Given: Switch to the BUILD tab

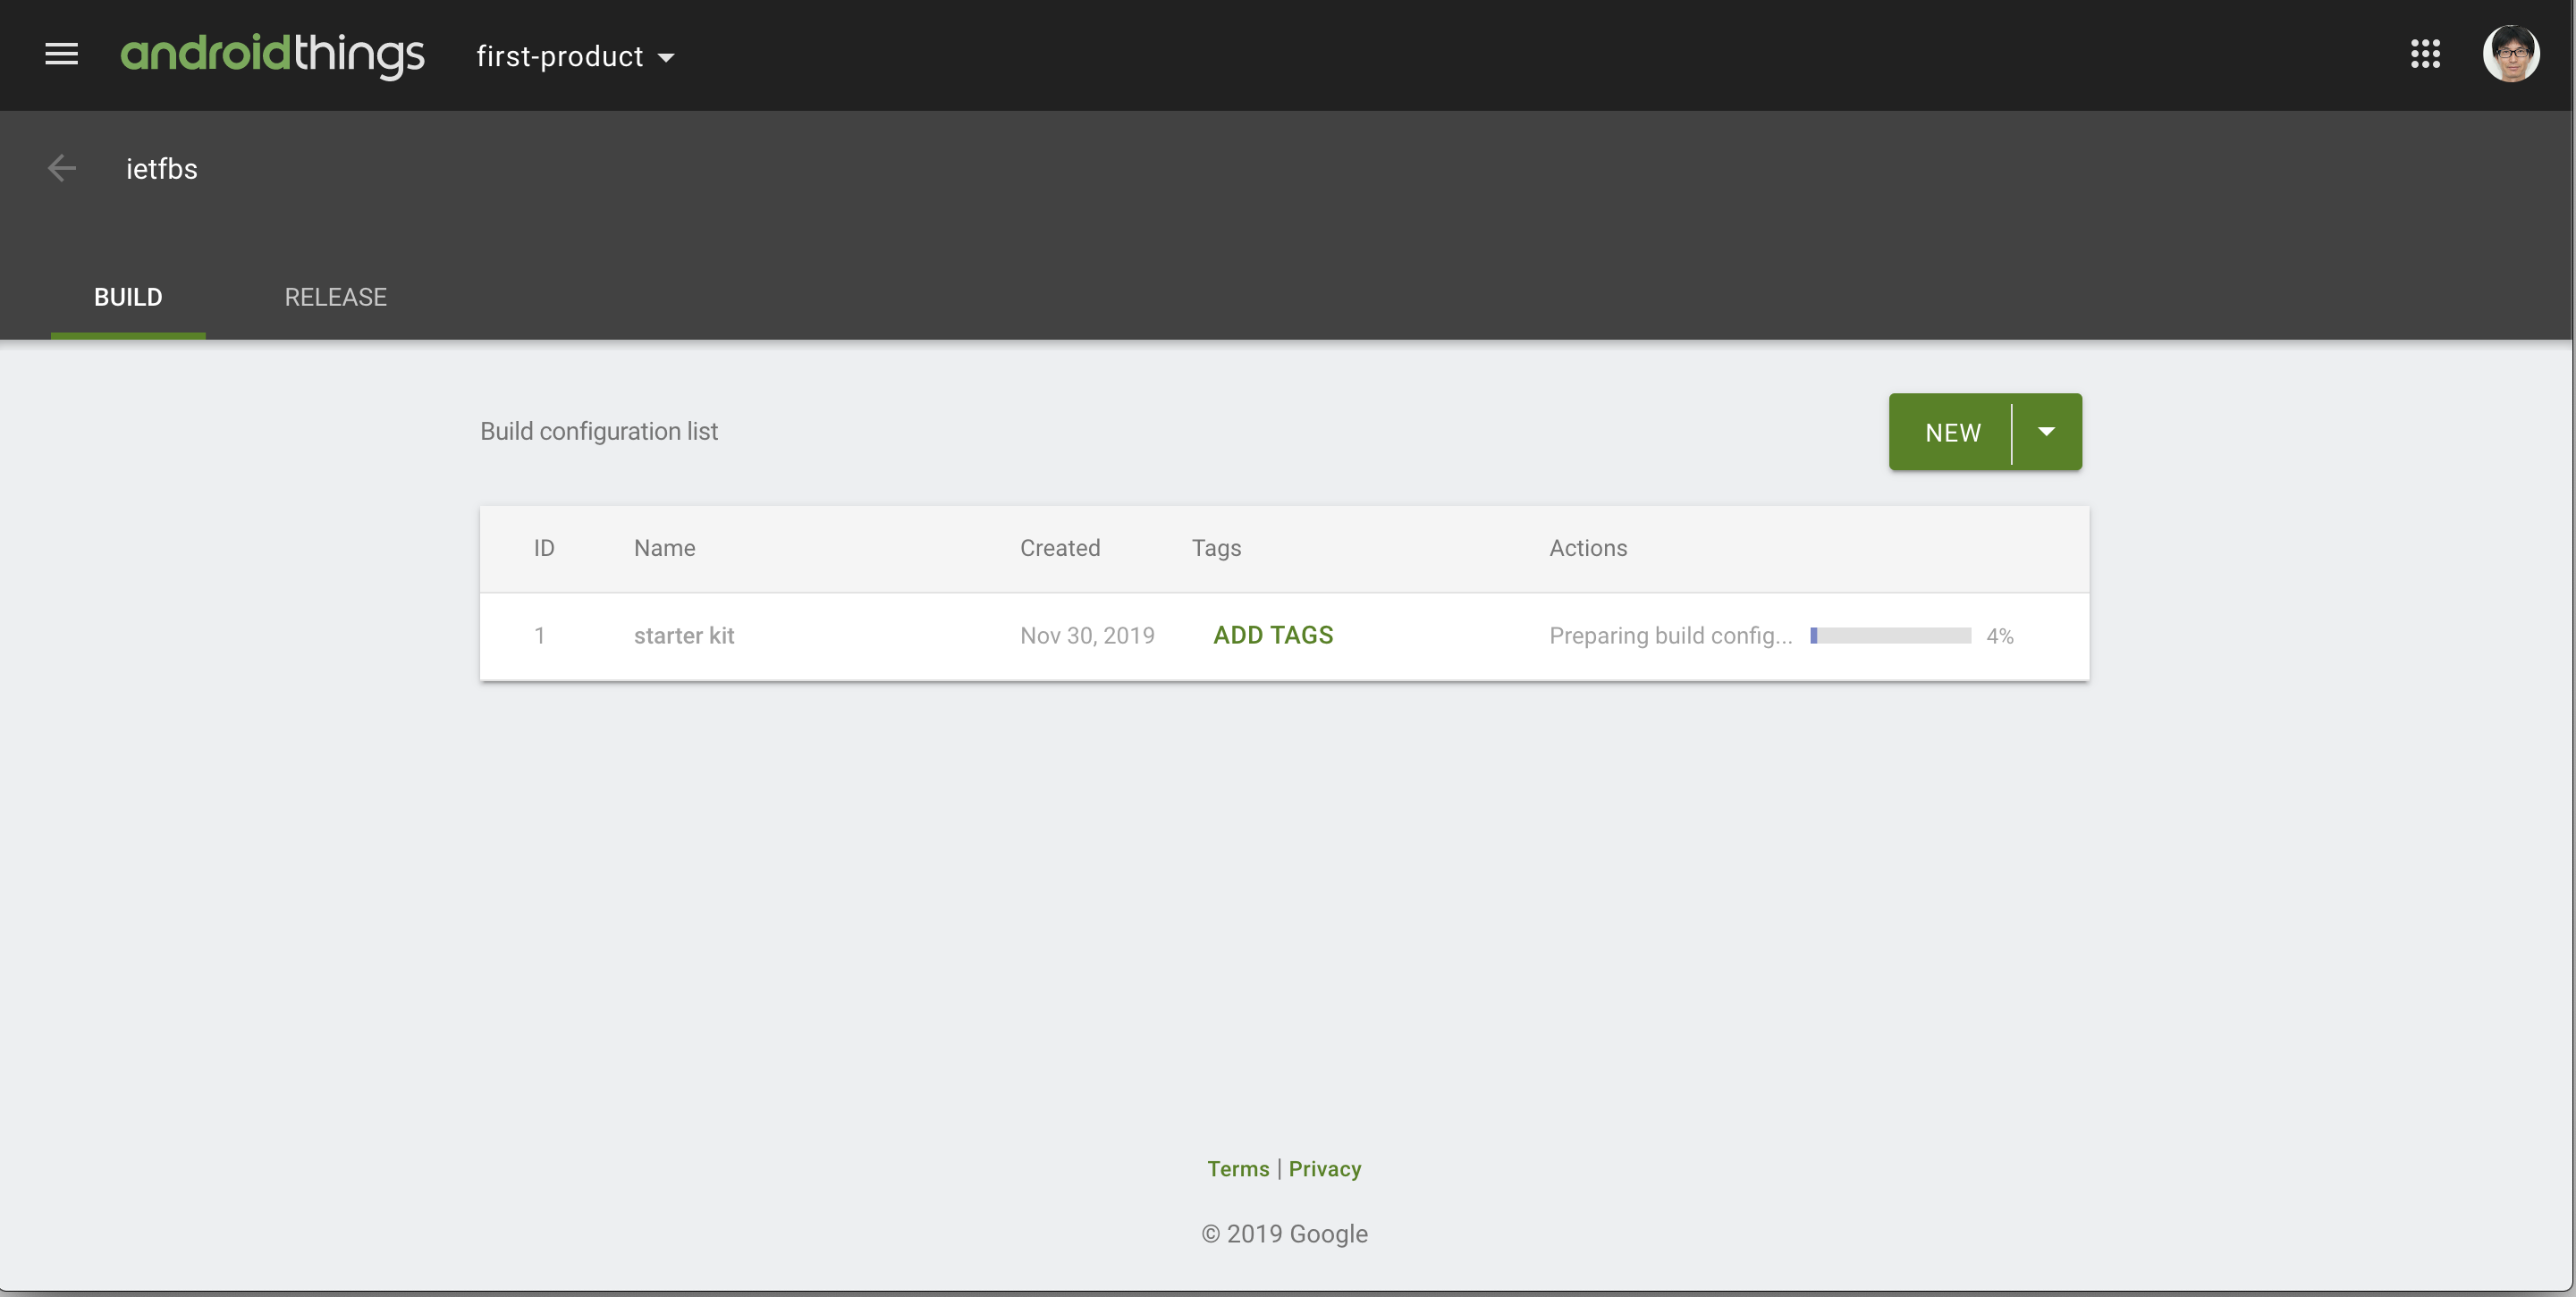Looking at the screenshot, I should [128, 297].
